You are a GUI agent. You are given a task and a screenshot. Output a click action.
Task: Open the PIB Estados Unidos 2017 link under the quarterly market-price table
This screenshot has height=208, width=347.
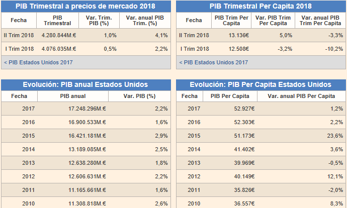[x=38, y=62]
